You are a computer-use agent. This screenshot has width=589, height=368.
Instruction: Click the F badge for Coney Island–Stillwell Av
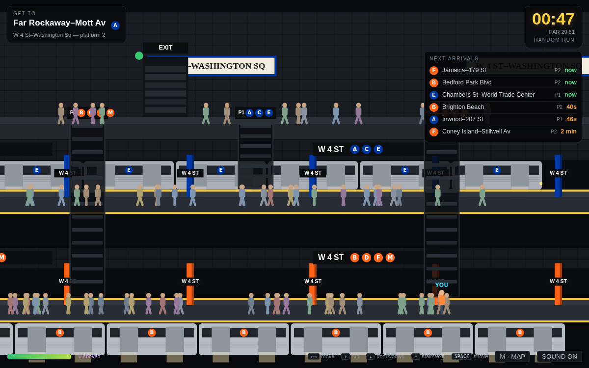click(434, 132)
